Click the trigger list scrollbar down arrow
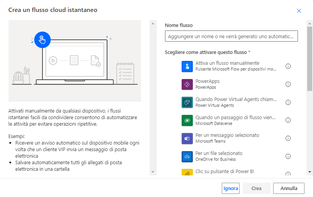The image size is (313, 197). coord(310,172)
